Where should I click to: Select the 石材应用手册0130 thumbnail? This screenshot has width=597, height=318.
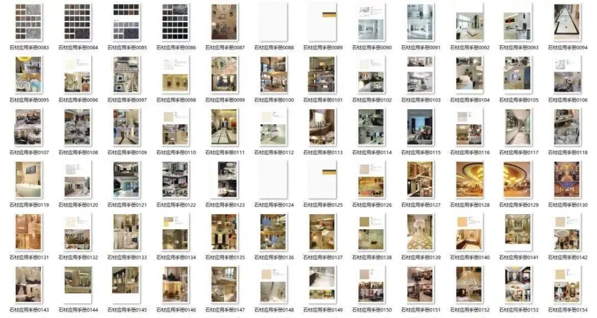coord(566,179)
